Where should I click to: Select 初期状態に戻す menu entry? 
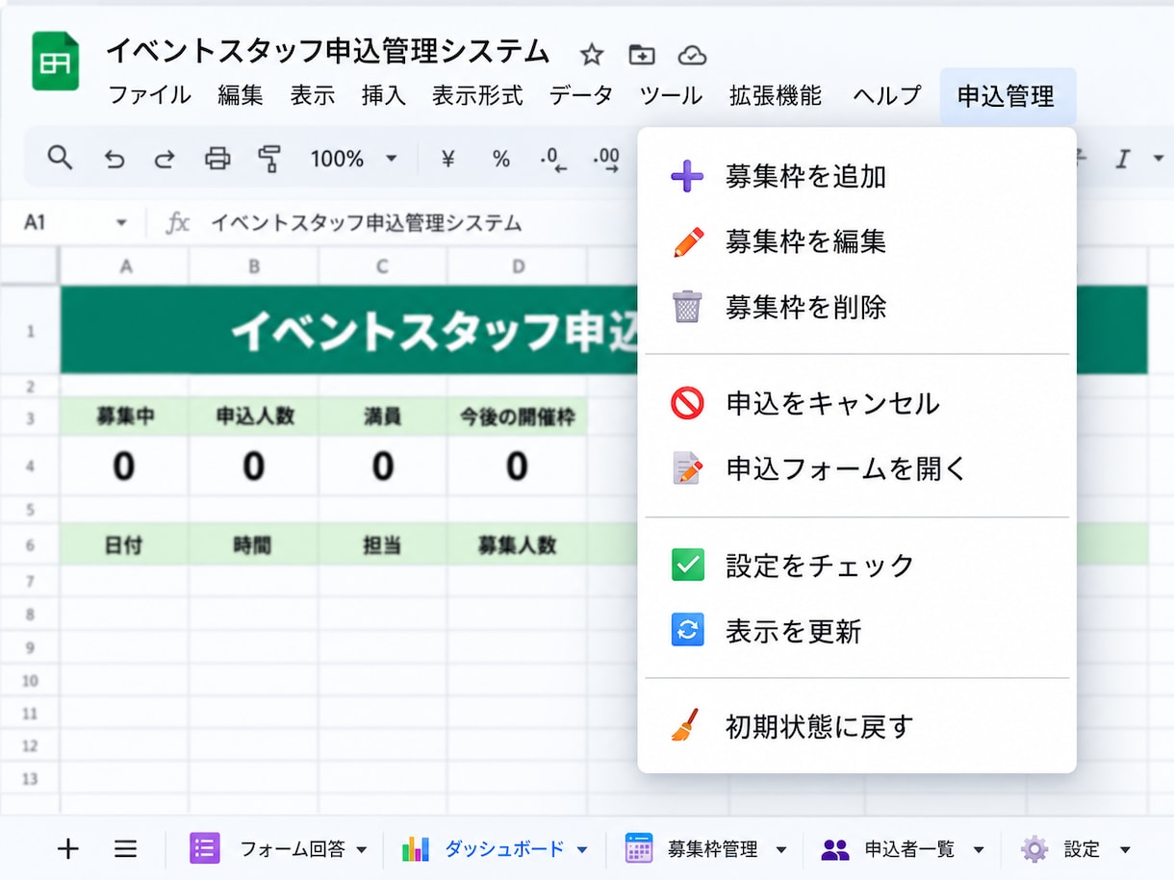856,727
